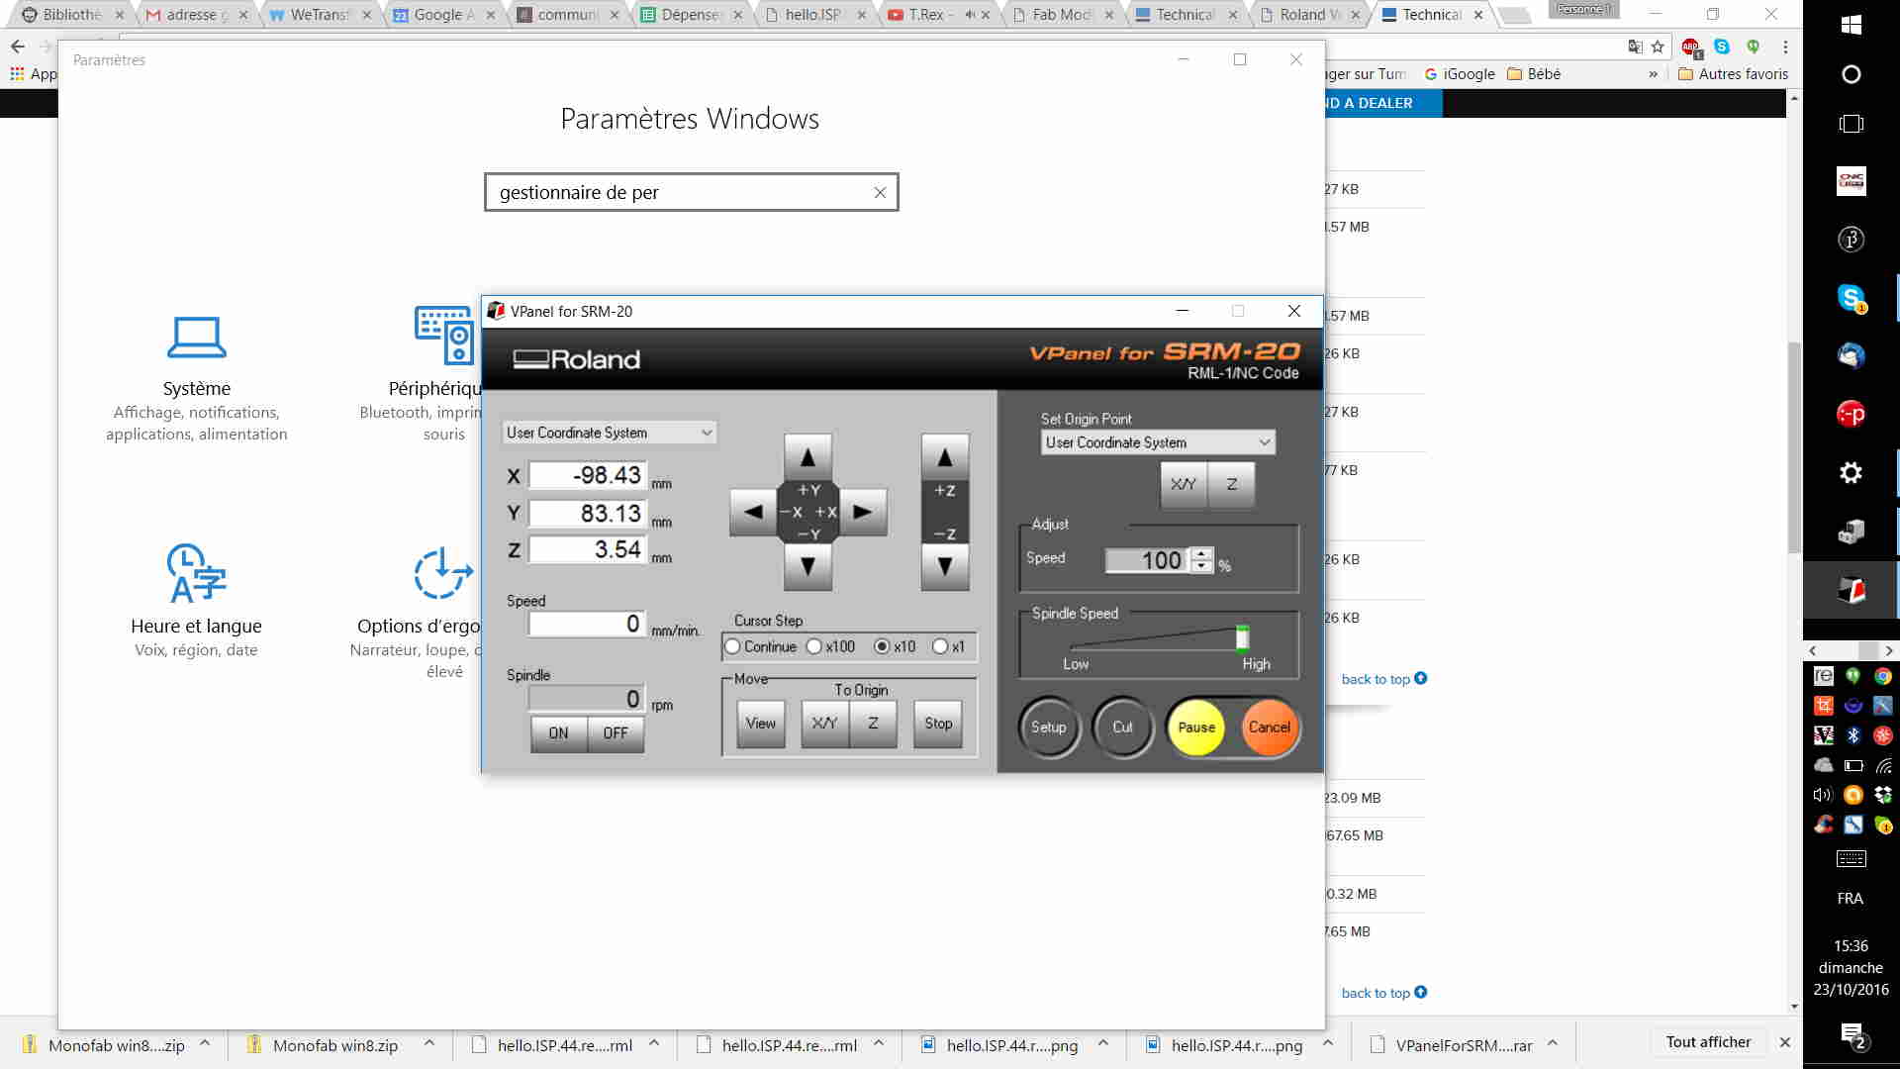Lower the spindle with the -Z arrow
The image size is (1900, 1069).
click(x=944, y=566)
